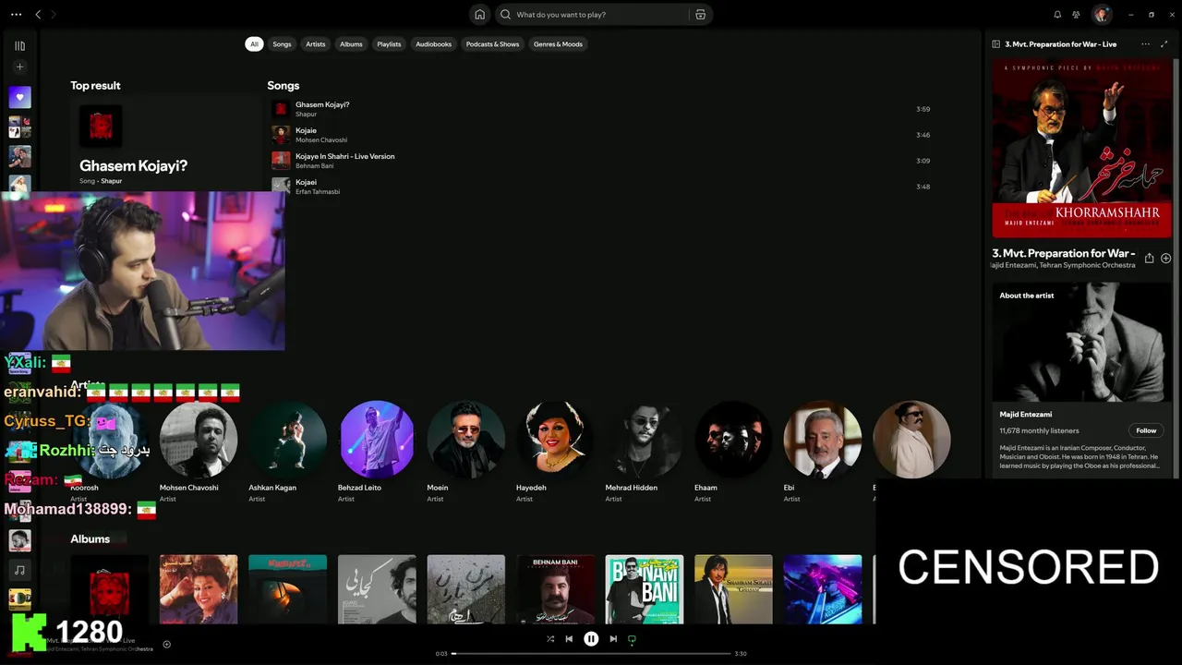Viewport: 1182px width, 665px height.
Task: Go forward with the right arrow
Action: [x=54, y=15]
